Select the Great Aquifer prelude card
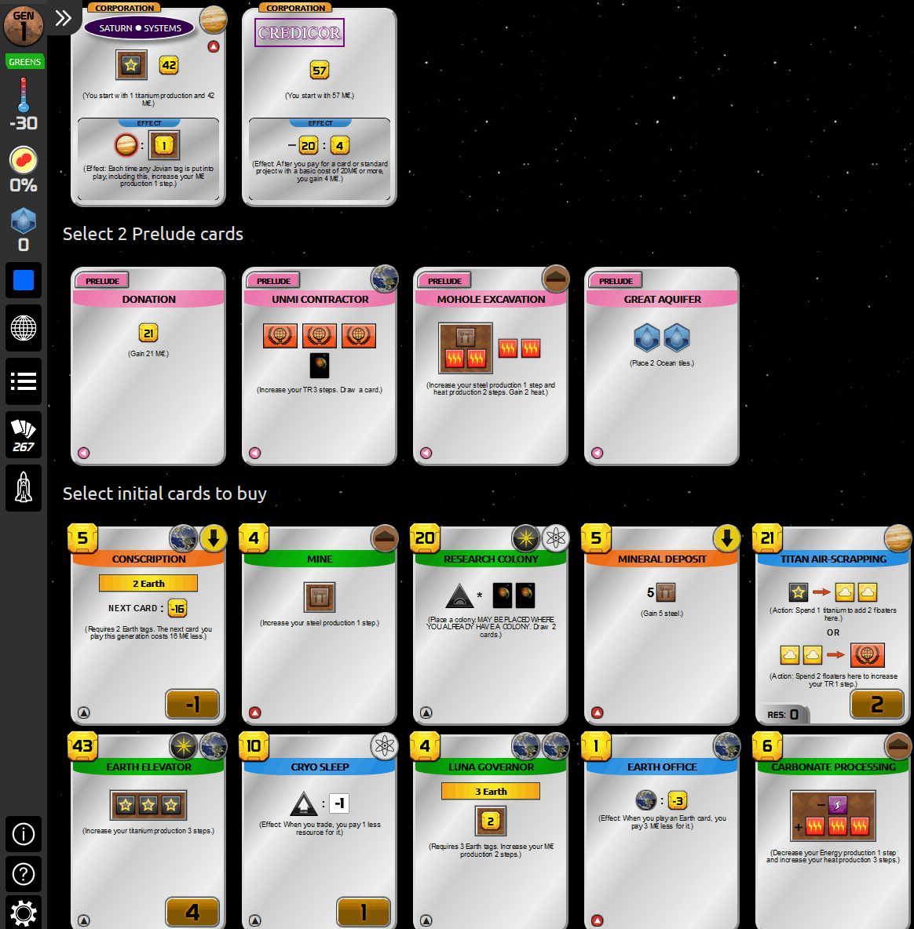The image size is (914, 929). coord(660,366)
